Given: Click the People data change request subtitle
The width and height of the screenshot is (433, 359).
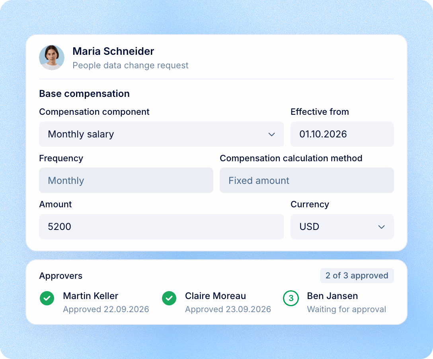Looking at the screenshot, I should [x=131, y=66].
